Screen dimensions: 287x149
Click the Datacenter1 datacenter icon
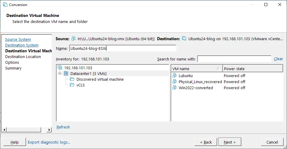click(66, 73)
